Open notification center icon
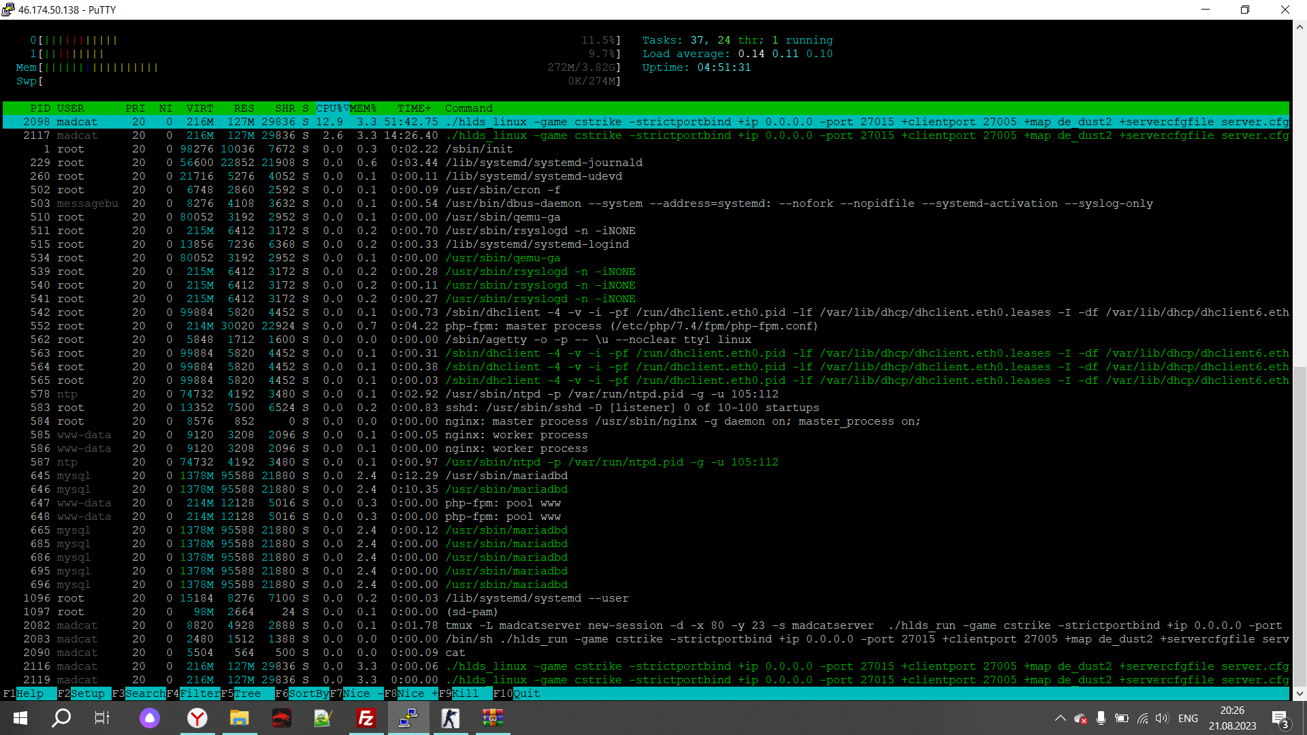 coord(1280,719)
